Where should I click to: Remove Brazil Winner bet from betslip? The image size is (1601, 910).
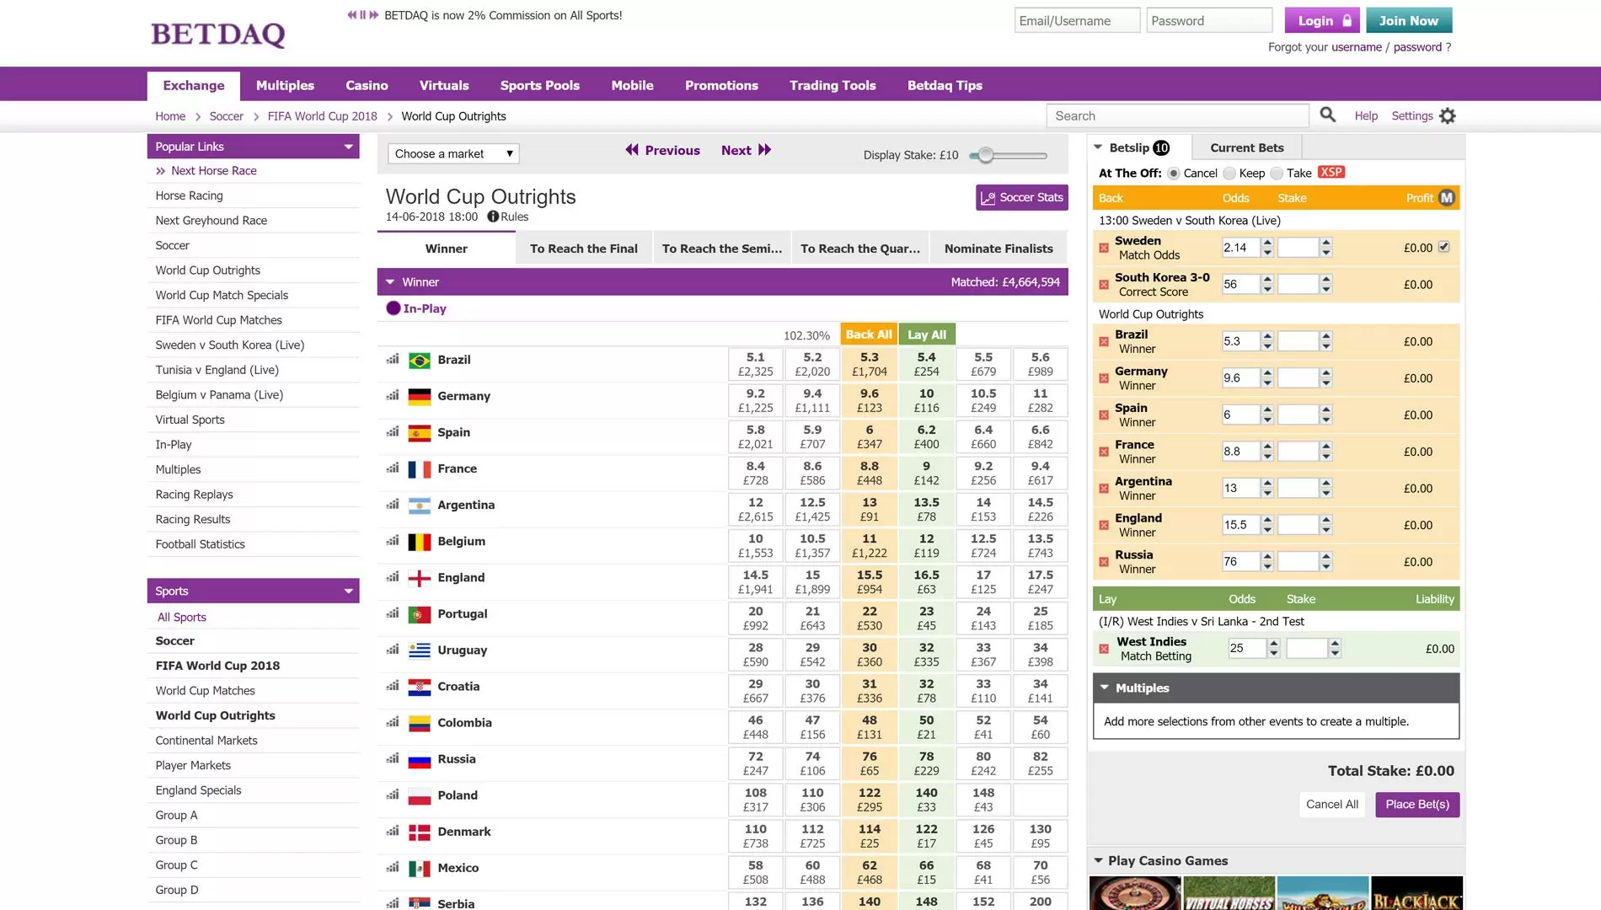(x=1104, y=341)
